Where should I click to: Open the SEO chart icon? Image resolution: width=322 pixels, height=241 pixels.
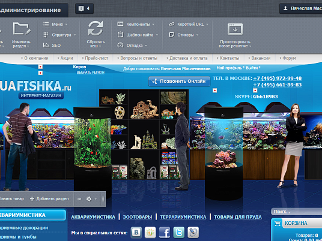point(46,45)
